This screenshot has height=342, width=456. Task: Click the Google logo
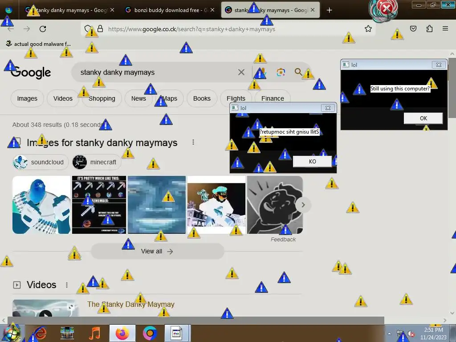click(31, 73)
